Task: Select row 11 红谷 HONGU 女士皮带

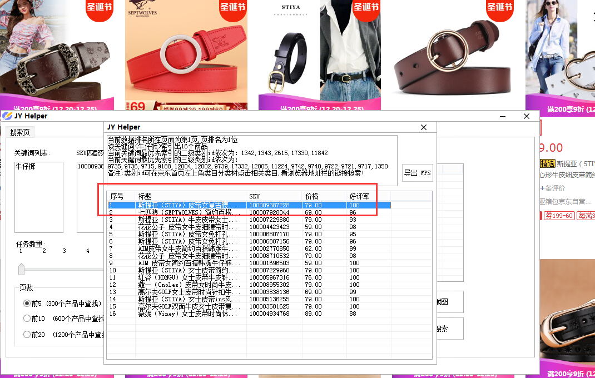Action: [x=249, y=277]
